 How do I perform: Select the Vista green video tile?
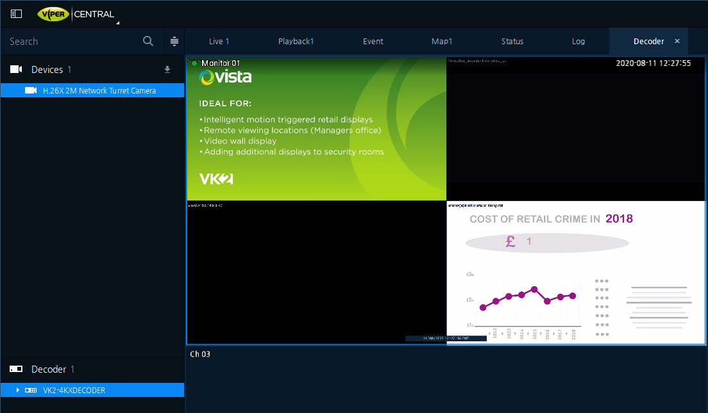point(317,129)
